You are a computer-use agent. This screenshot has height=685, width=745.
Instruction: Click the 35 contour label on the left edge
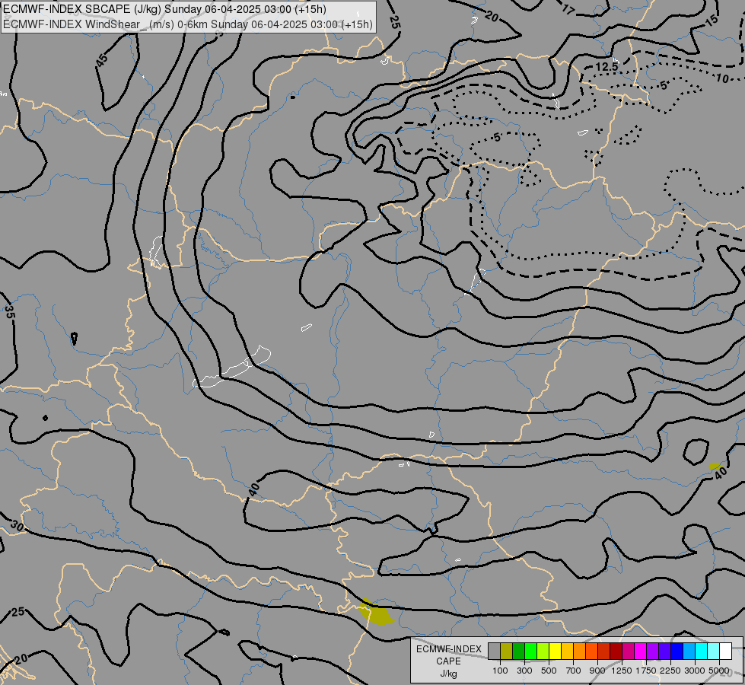[x=10, y=312]
